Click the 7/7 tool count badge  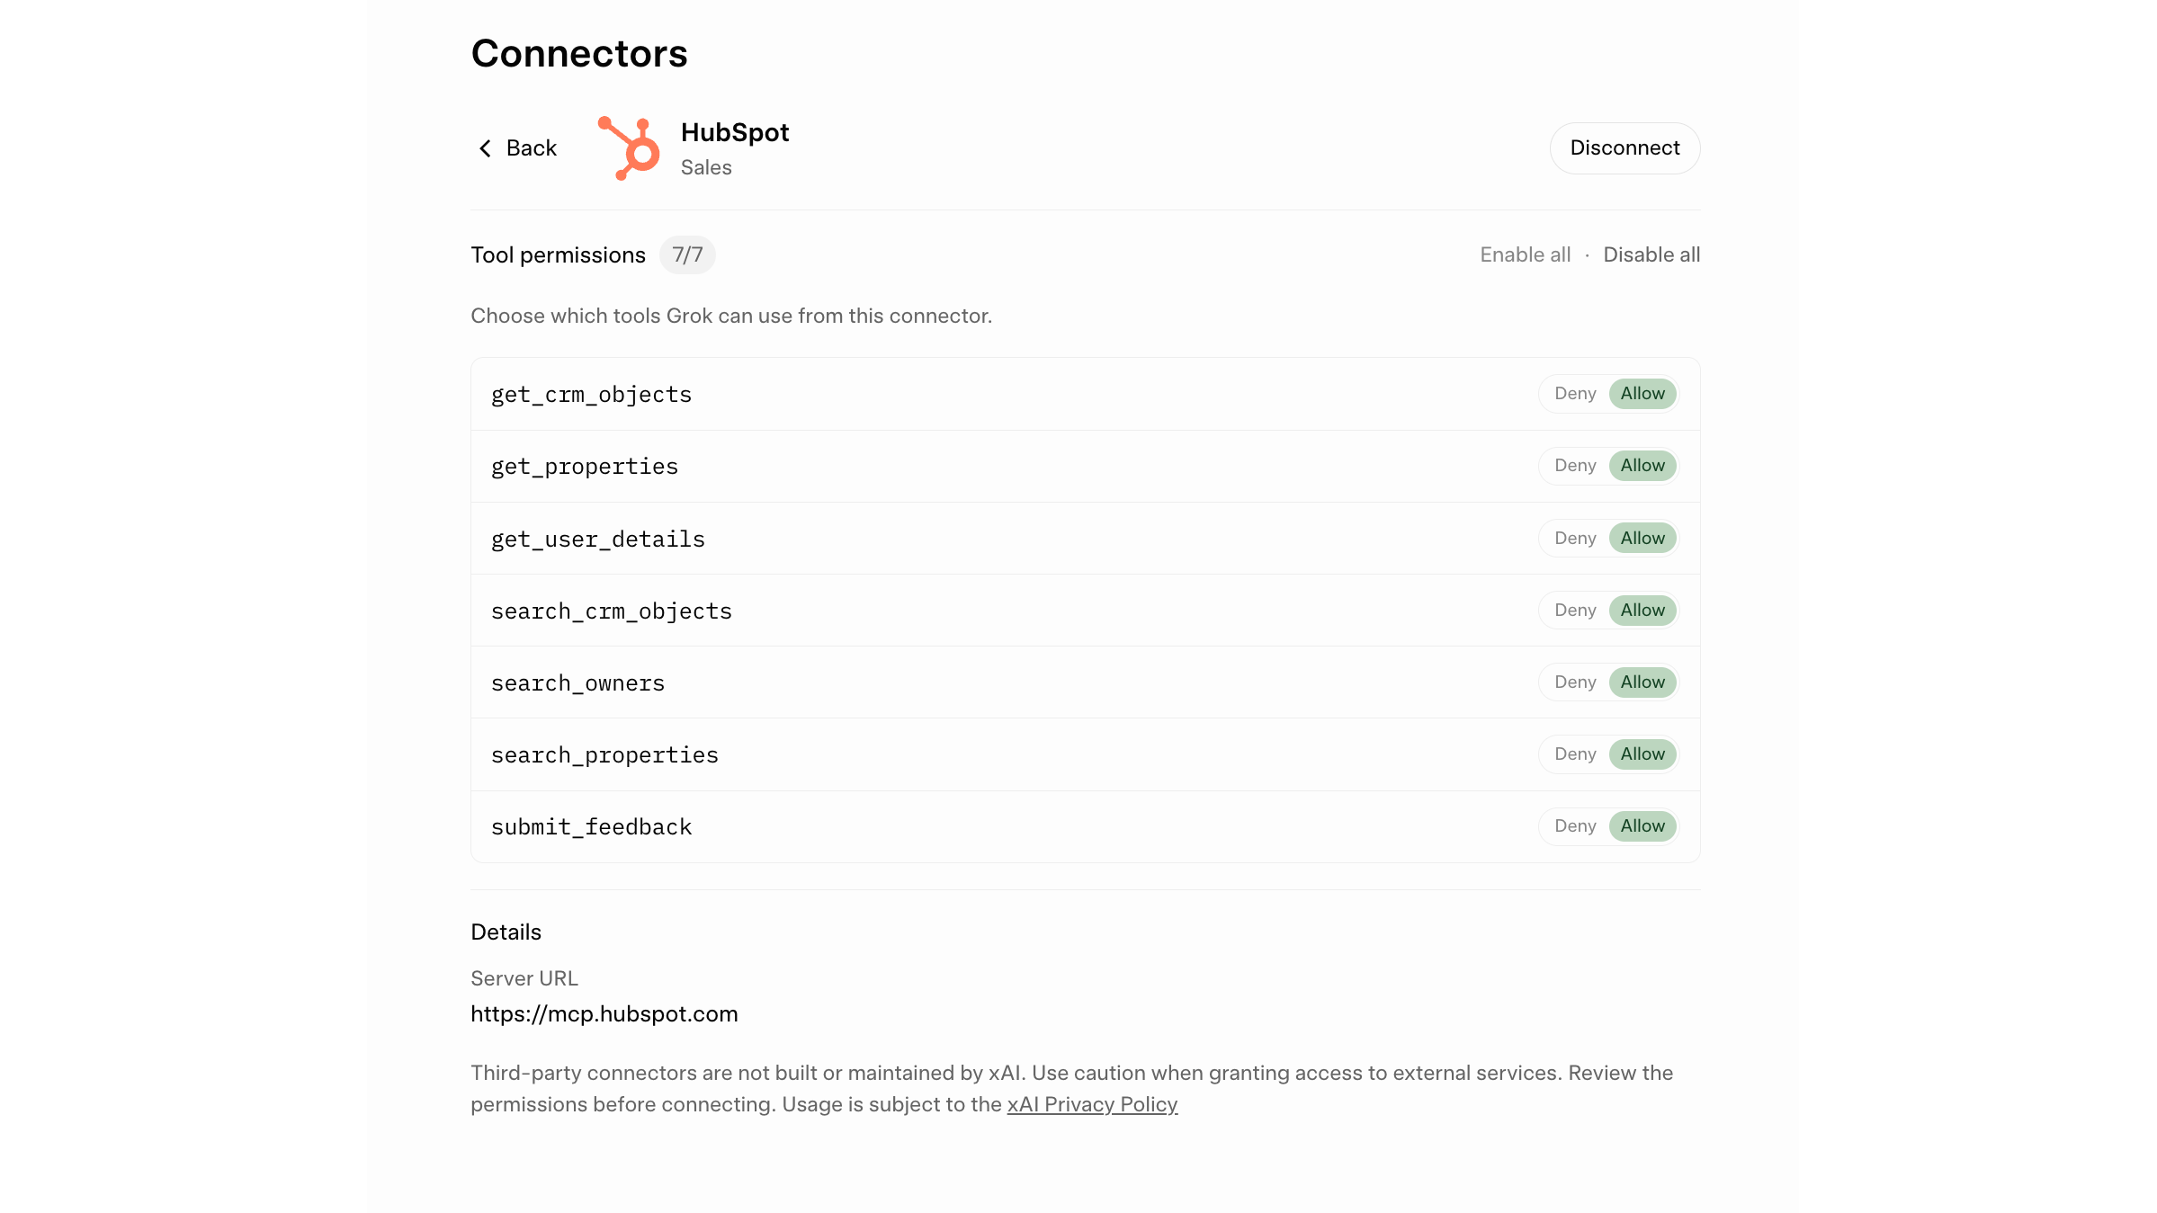pos(687,255)
